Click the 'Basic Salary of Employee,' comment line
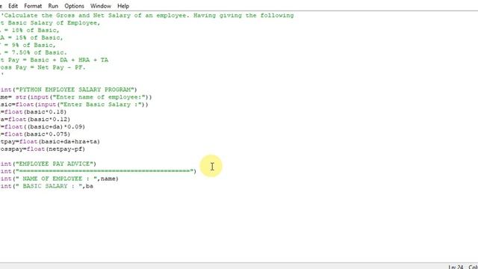The height and width of the screenshot is (269, 478). [x=50, y=23]
